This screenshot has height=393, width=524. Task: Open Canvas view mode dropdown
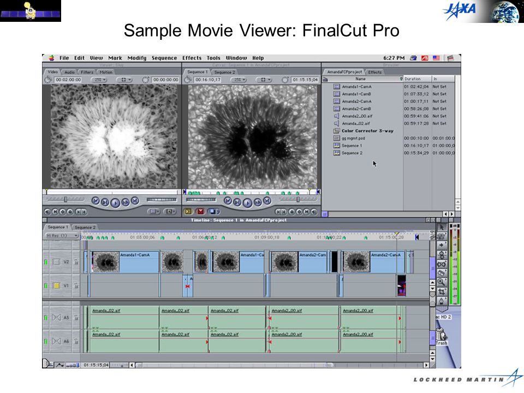(264, 80)
